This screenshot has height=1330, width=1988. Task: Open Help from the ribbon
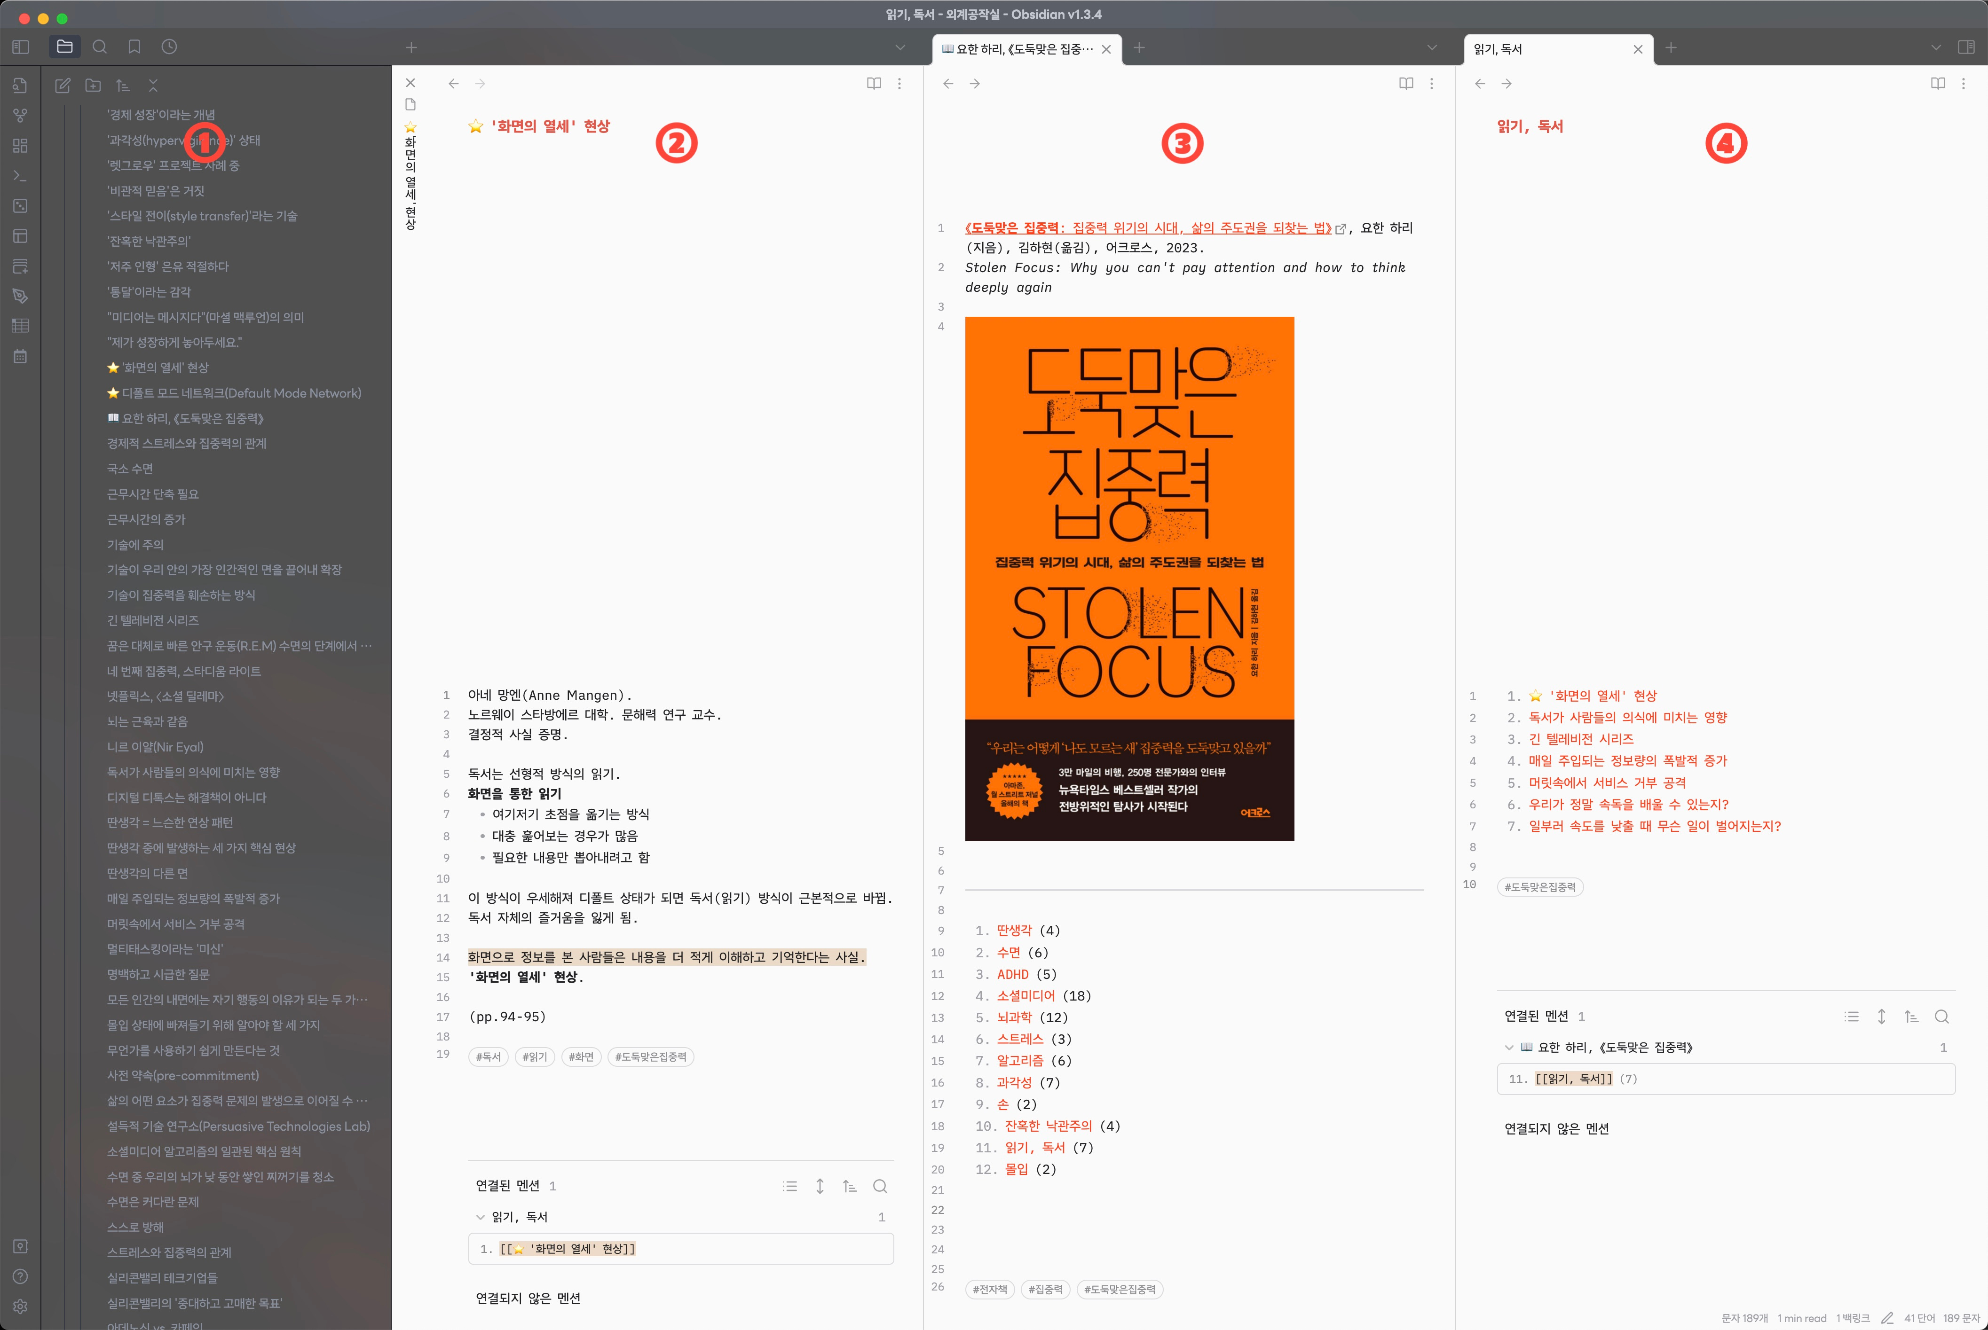pos(20,1276)
